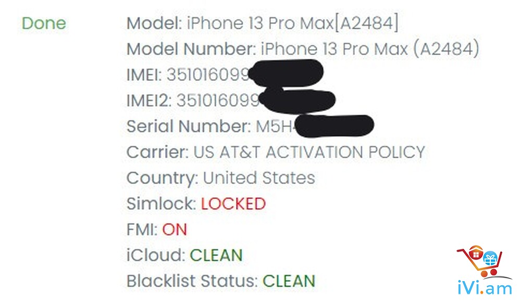Click the gift box icon in the cart logo
Viewport: 521px width, 304px height.
click(x=490, y=259)
